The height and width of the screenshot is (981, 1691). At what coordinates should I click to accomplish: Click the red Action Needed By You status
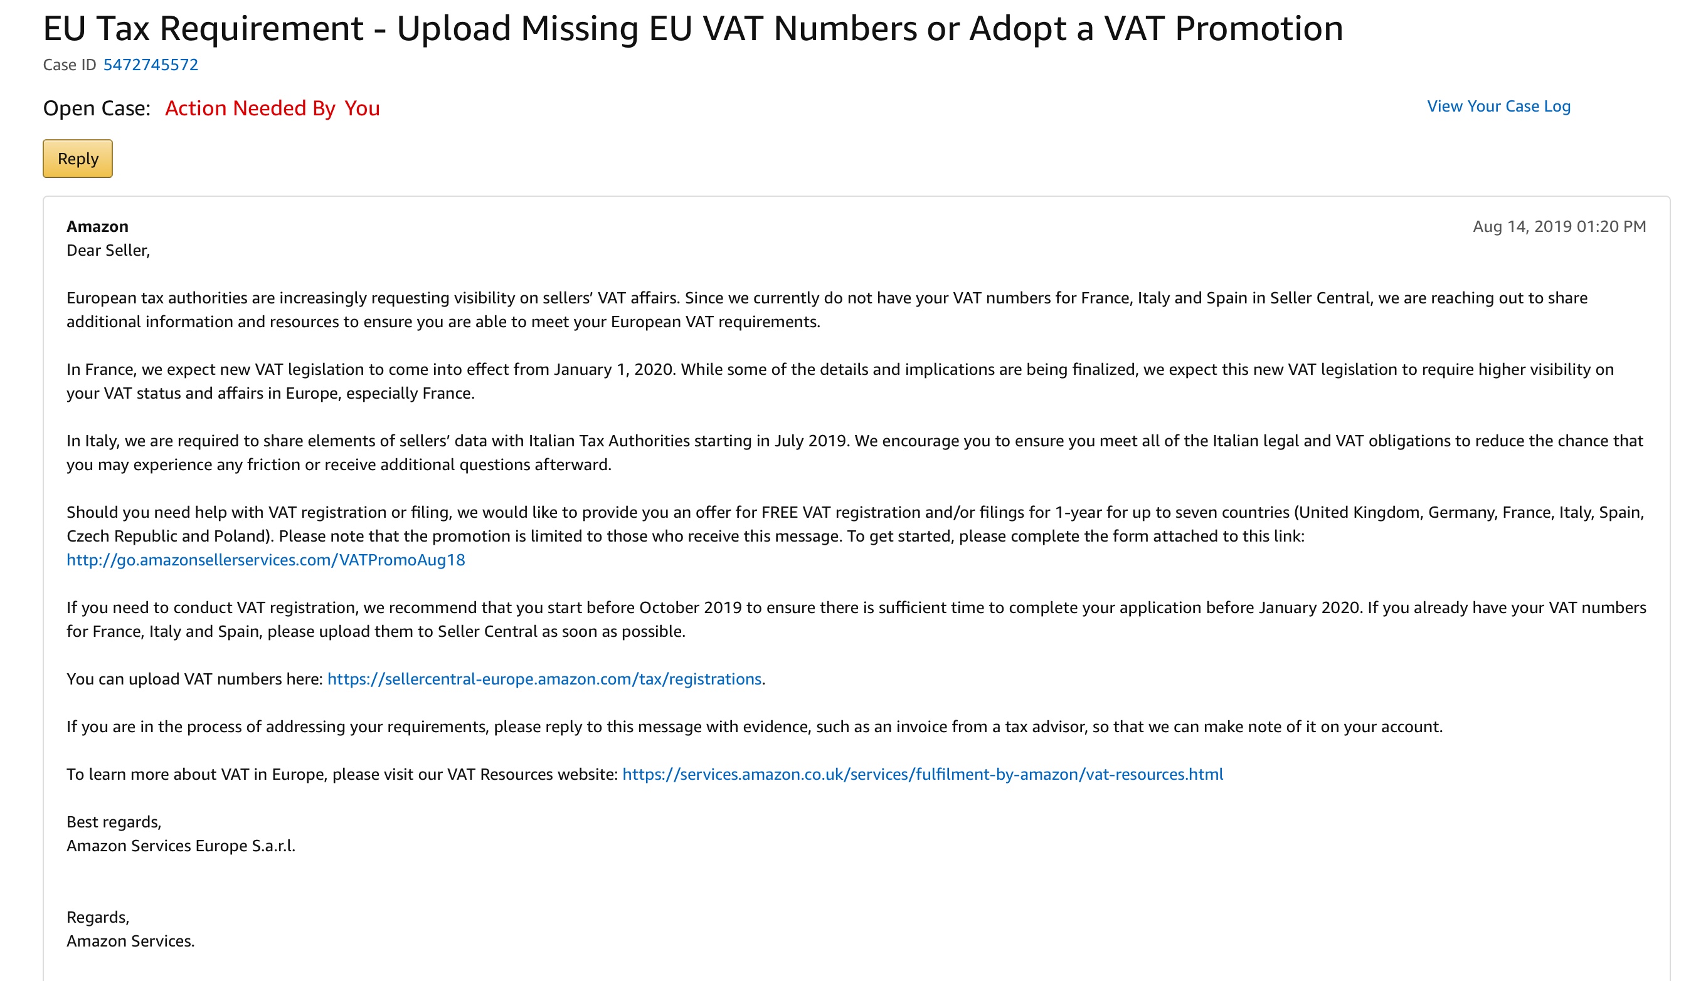[x=272, y=108]
